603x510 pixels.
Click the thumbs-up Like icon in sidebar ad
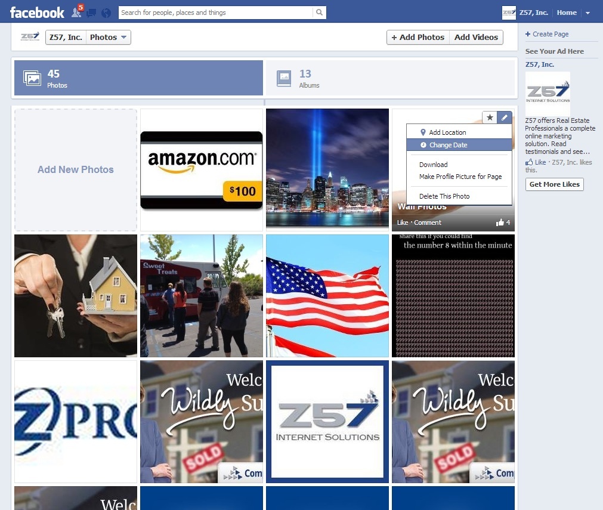[529, 162]
